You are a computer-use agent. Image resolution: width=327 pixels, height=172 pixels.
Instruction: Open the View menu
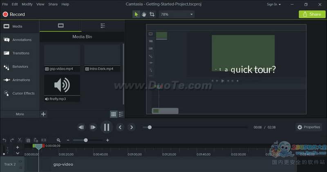click(40, 4)
